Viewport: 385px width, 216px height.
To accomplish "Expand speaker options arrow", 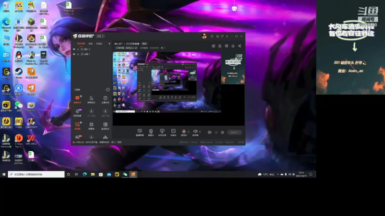I will (200, 132).
